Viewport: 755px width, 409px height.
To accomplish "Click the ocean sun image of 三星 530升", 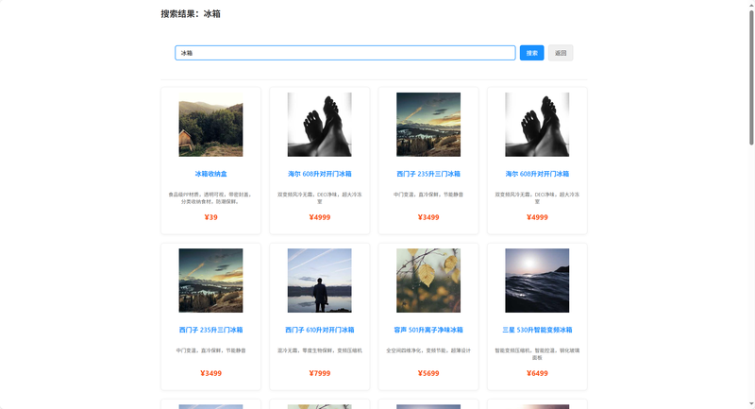I will point(537,281).
